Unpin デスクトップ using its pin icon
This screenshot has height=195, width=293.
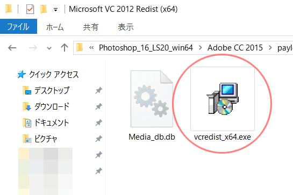(x=99, y=91)
